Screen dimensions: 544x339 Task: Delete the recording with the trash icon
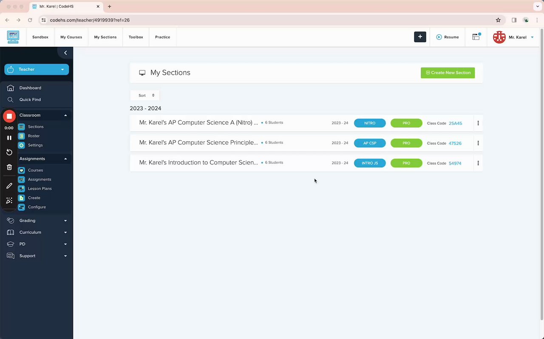[x=9, y=167]
